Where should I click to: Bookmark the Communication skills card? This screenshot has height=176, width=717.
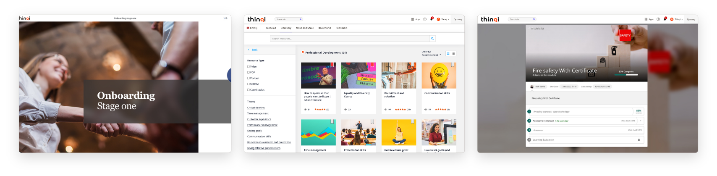point(453,65)
